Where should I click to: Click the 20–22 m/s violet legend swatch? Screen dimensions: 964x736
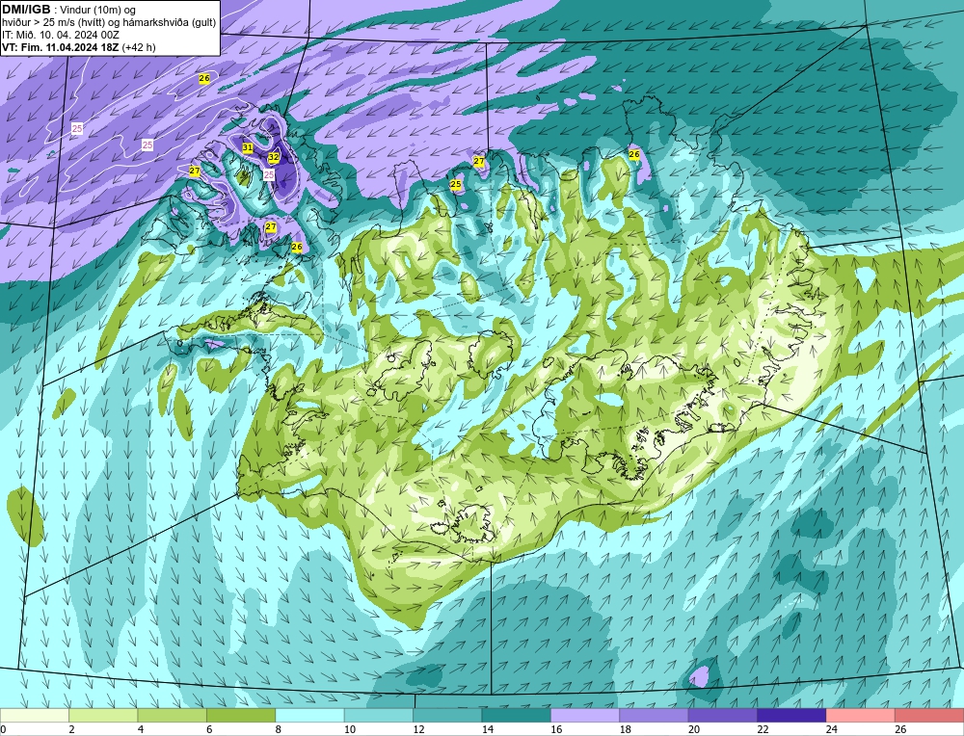click(x=723, y=715)
